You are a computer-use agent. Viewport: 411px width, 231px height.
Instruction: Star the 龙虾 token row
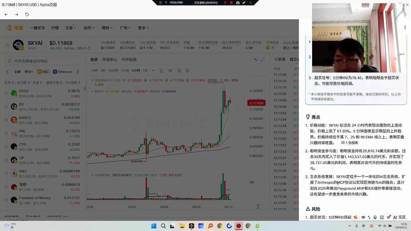(x=6, y=187)
